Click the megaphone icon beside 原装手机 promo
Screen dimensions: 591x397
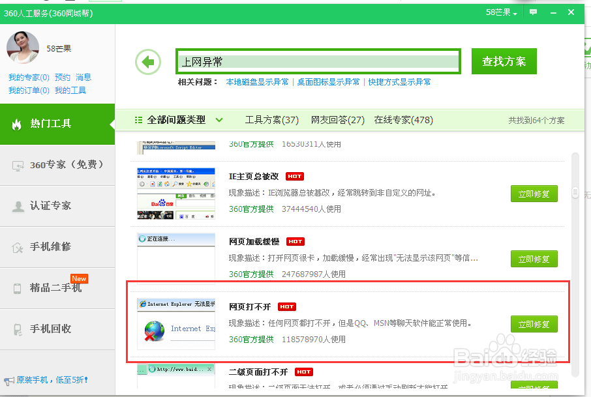(8, 381)
